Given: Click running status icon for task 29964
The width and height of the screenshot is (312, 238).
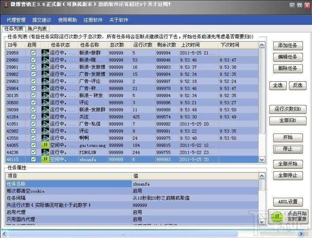Looking at the screenshot, I should (x=45, y=88).
